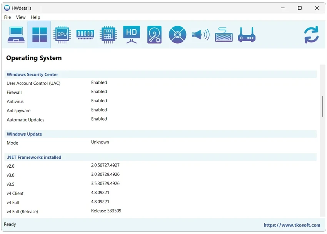The image size is (327, 234).
Task: Select the Operating System Windows-logo icon
Action: click(39, 35)
